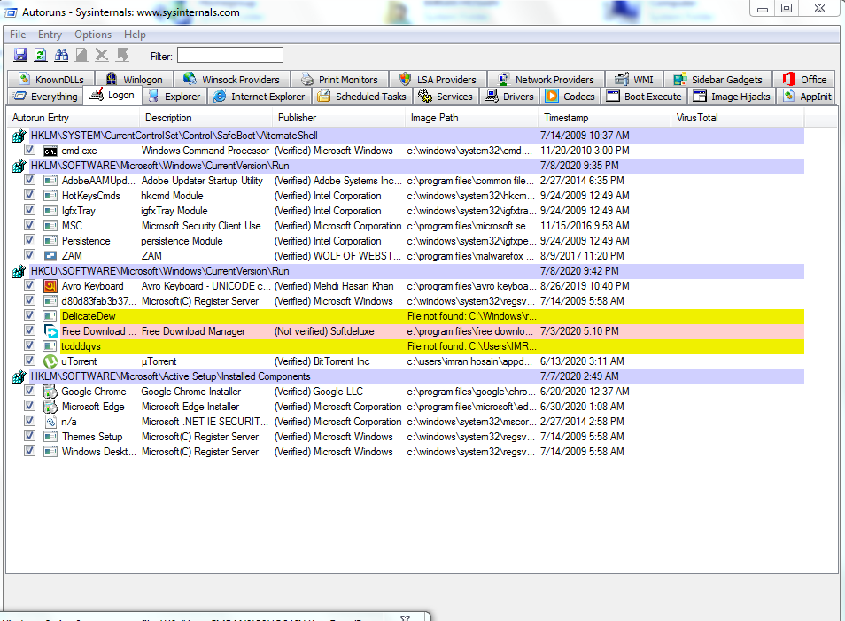Click the MSC entry icon

coord(50,226)
